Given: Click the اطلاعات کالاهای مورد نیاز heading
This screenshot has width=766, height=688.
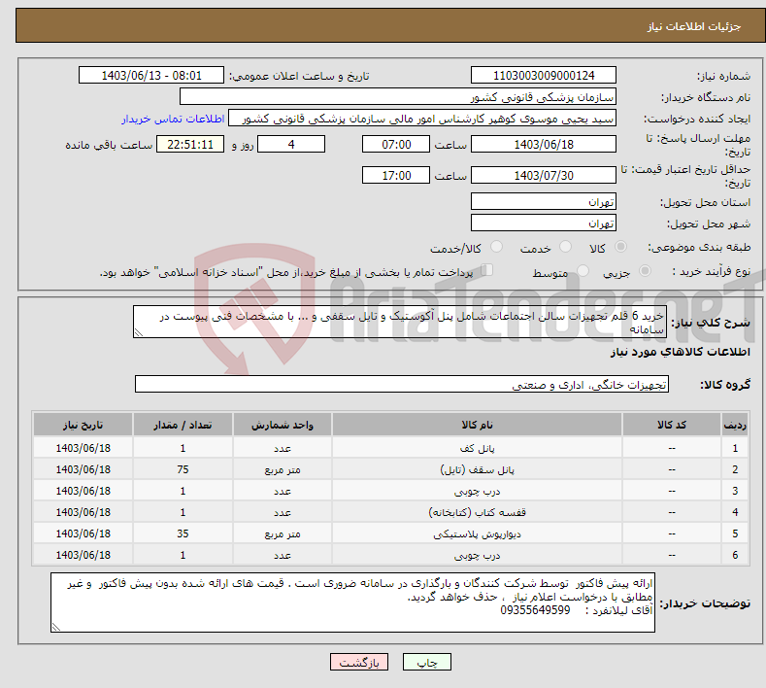Looking at the screenshot, I should pos(680,352).
